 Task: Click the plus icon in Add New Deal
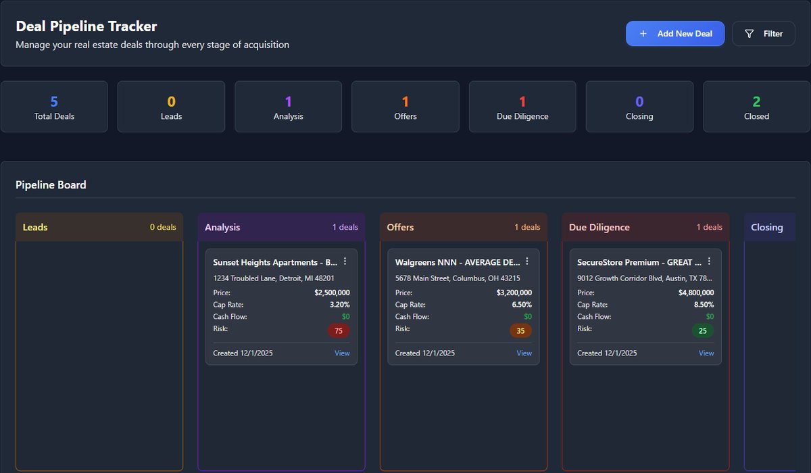click(x=643, y=34)
